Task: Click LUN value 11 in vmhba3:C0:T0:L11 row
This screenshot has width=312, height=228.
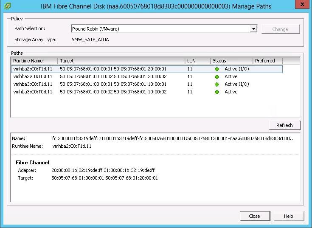Action: click(190, 92)
